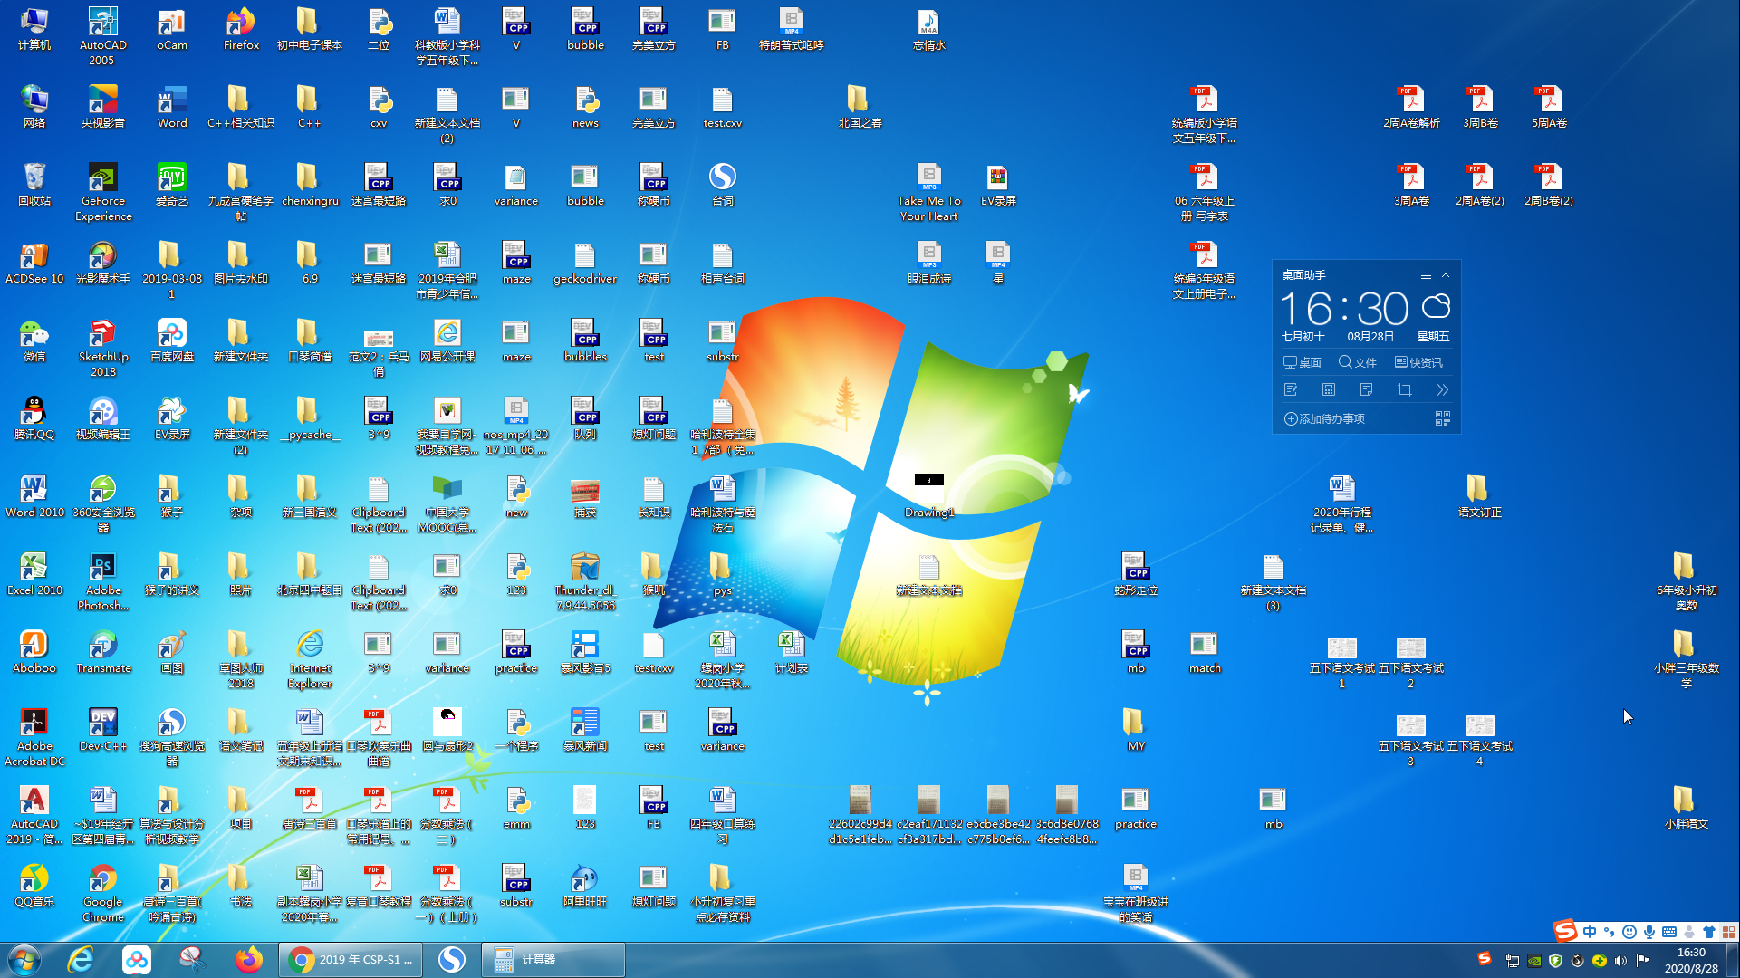Image resolution: width=1740 pixels, height=978 pixels.
Task: Open the Windows Start menu
Action: (x=24, y=960)
